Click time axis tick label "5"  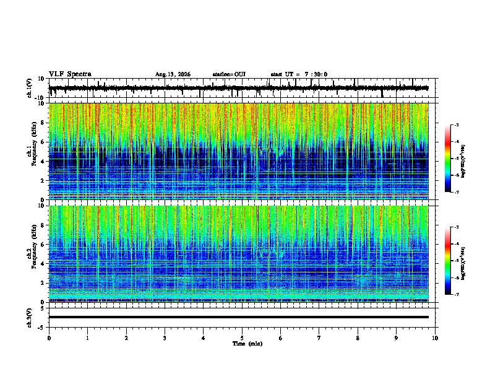[x=242, y=338]
